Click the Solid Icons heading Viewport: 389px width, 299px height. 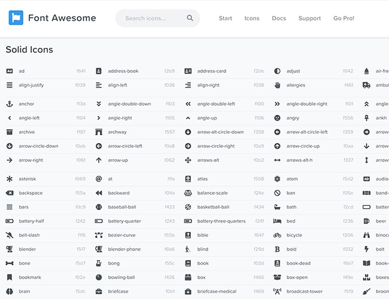[29, 50]
